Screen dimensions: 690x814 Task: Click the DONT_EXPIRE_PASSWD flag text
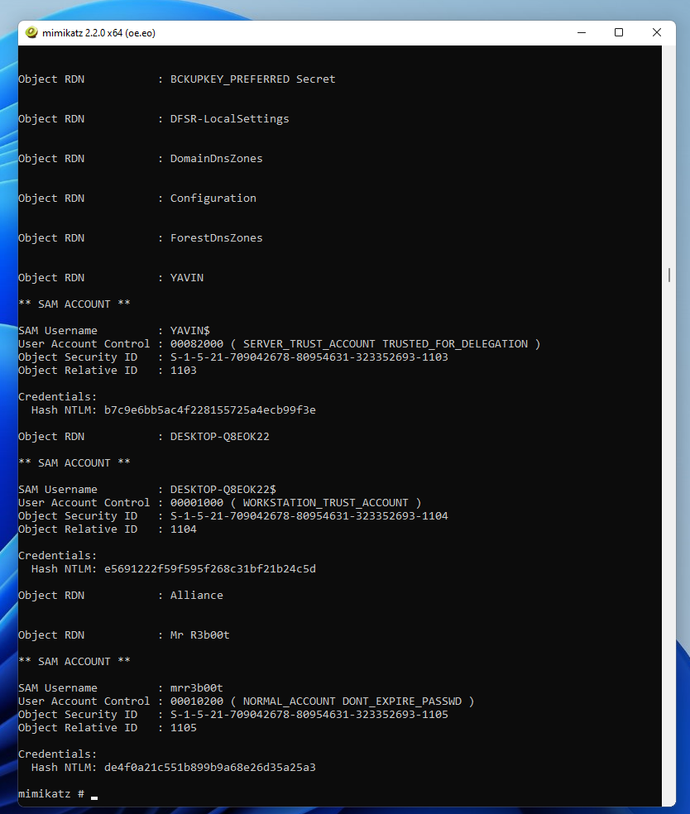point(402,701)
